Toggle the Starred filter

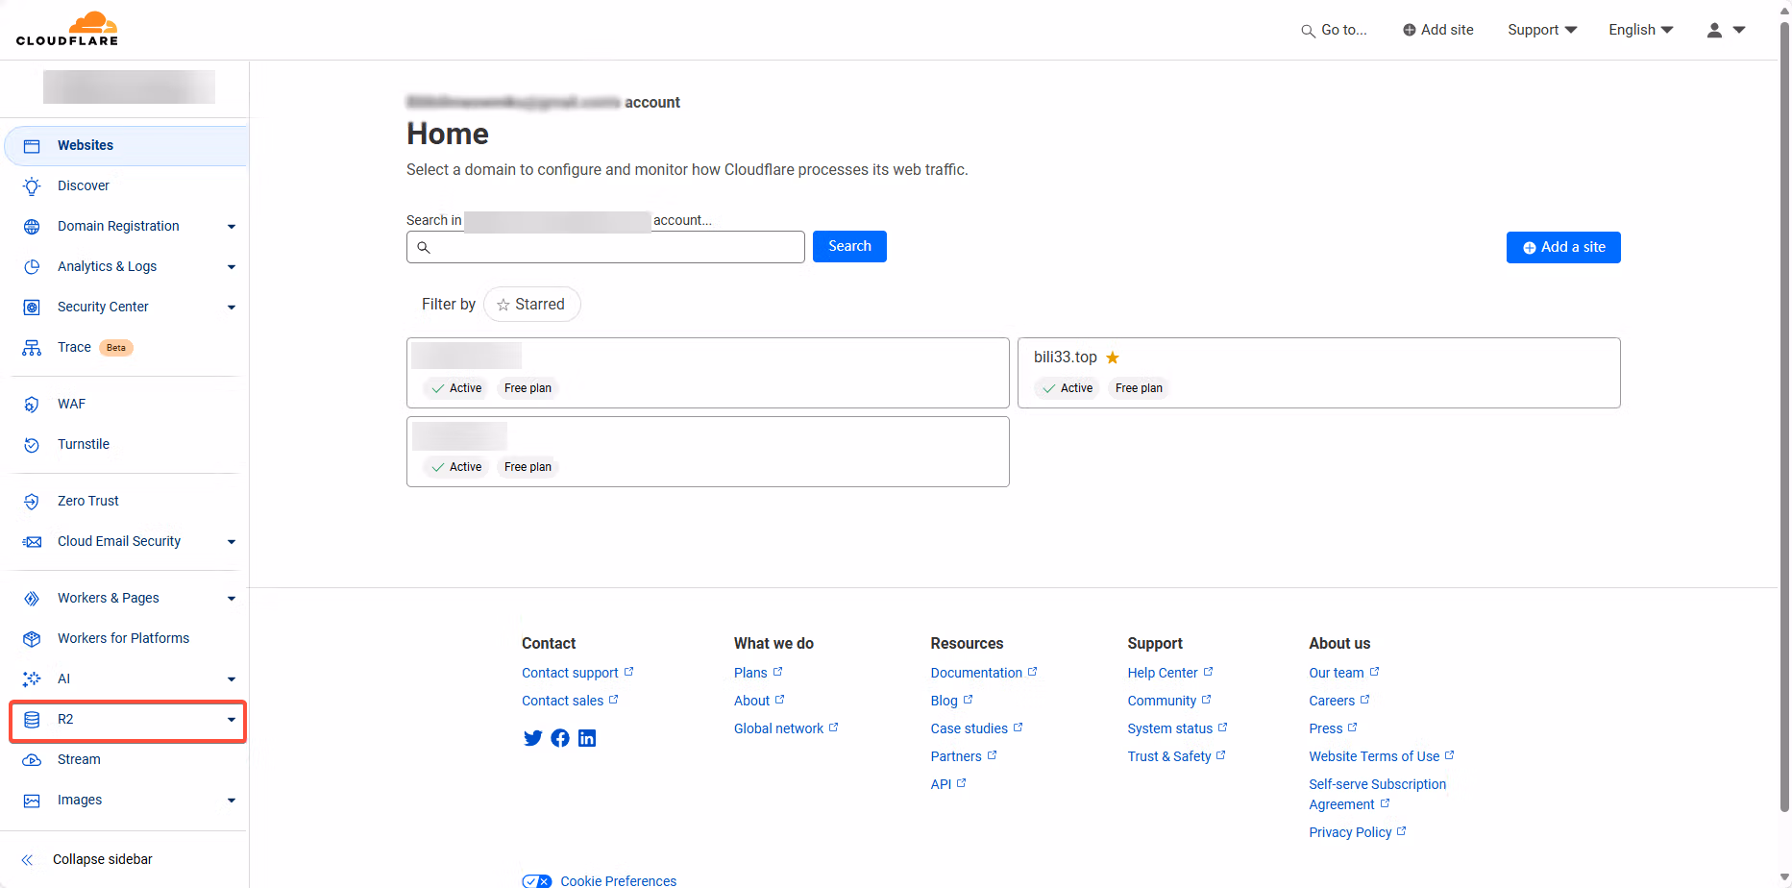coord(531,305)
